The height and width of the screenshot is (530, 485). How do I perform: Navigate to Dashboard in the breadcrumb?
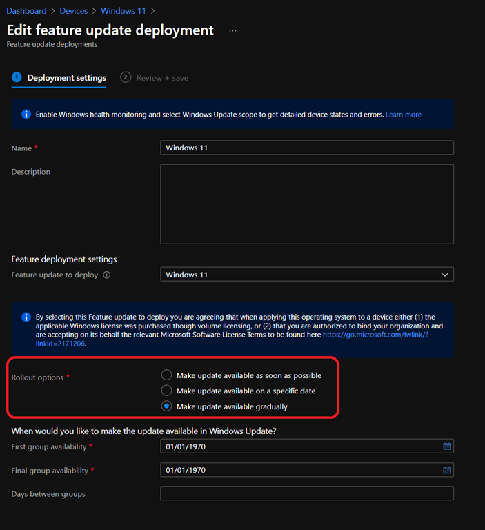click(x=26, y=11)
